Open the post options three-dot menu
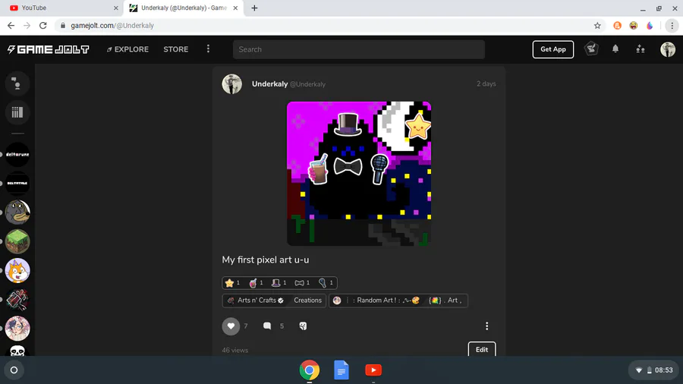 click(486, 326)
